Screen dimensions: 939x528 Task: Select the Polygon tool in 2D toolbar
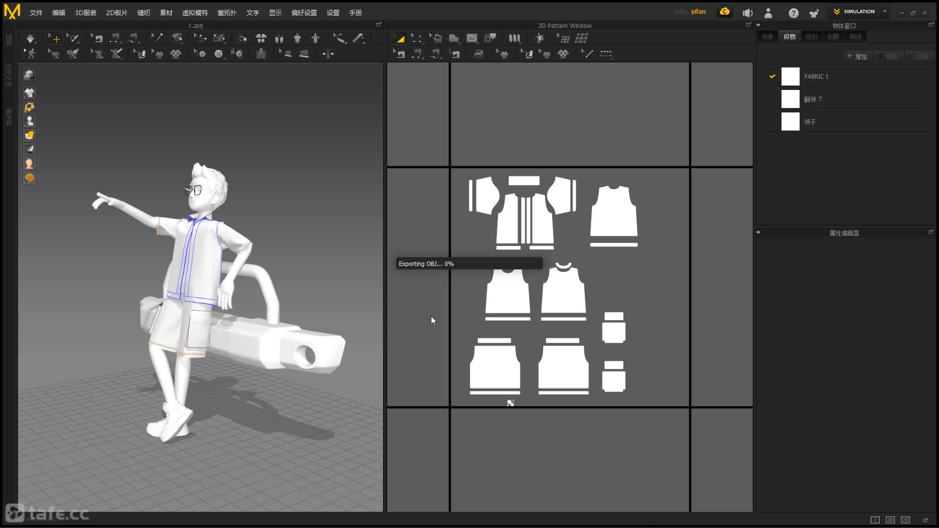(453, 38)
